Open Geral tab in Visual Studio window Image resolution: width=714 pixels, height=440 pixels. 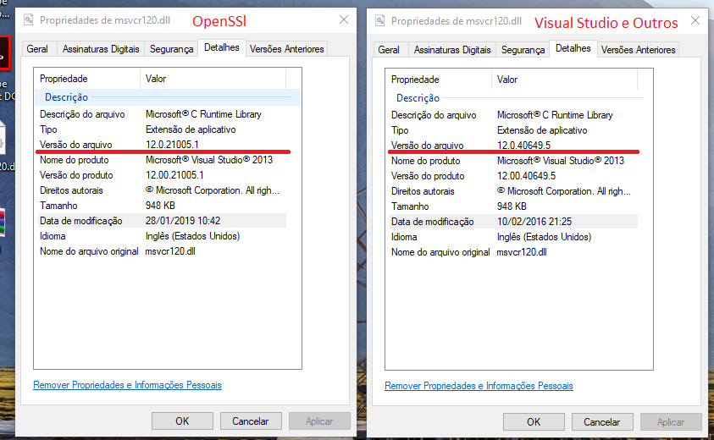(x=389, y=50)
